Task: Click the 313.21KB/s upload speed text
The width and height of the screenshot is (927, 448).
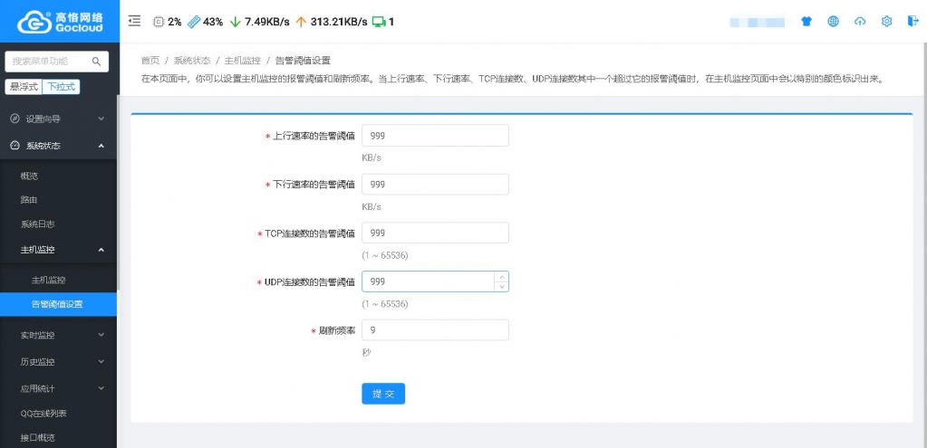Action: click(339, 22)
